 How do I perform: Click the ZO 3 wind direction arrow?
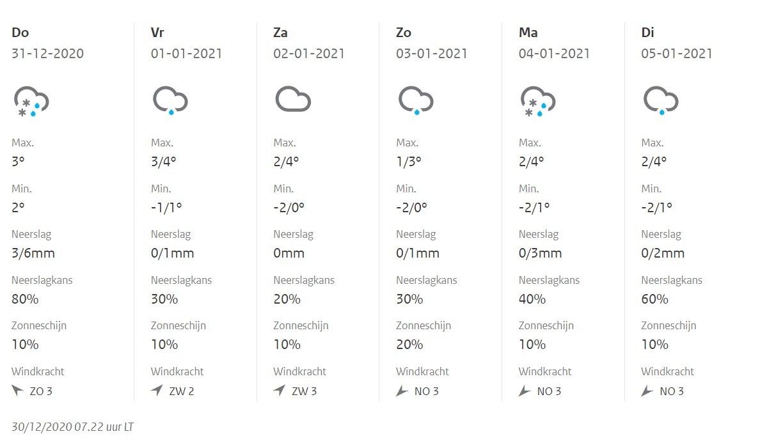17,391
